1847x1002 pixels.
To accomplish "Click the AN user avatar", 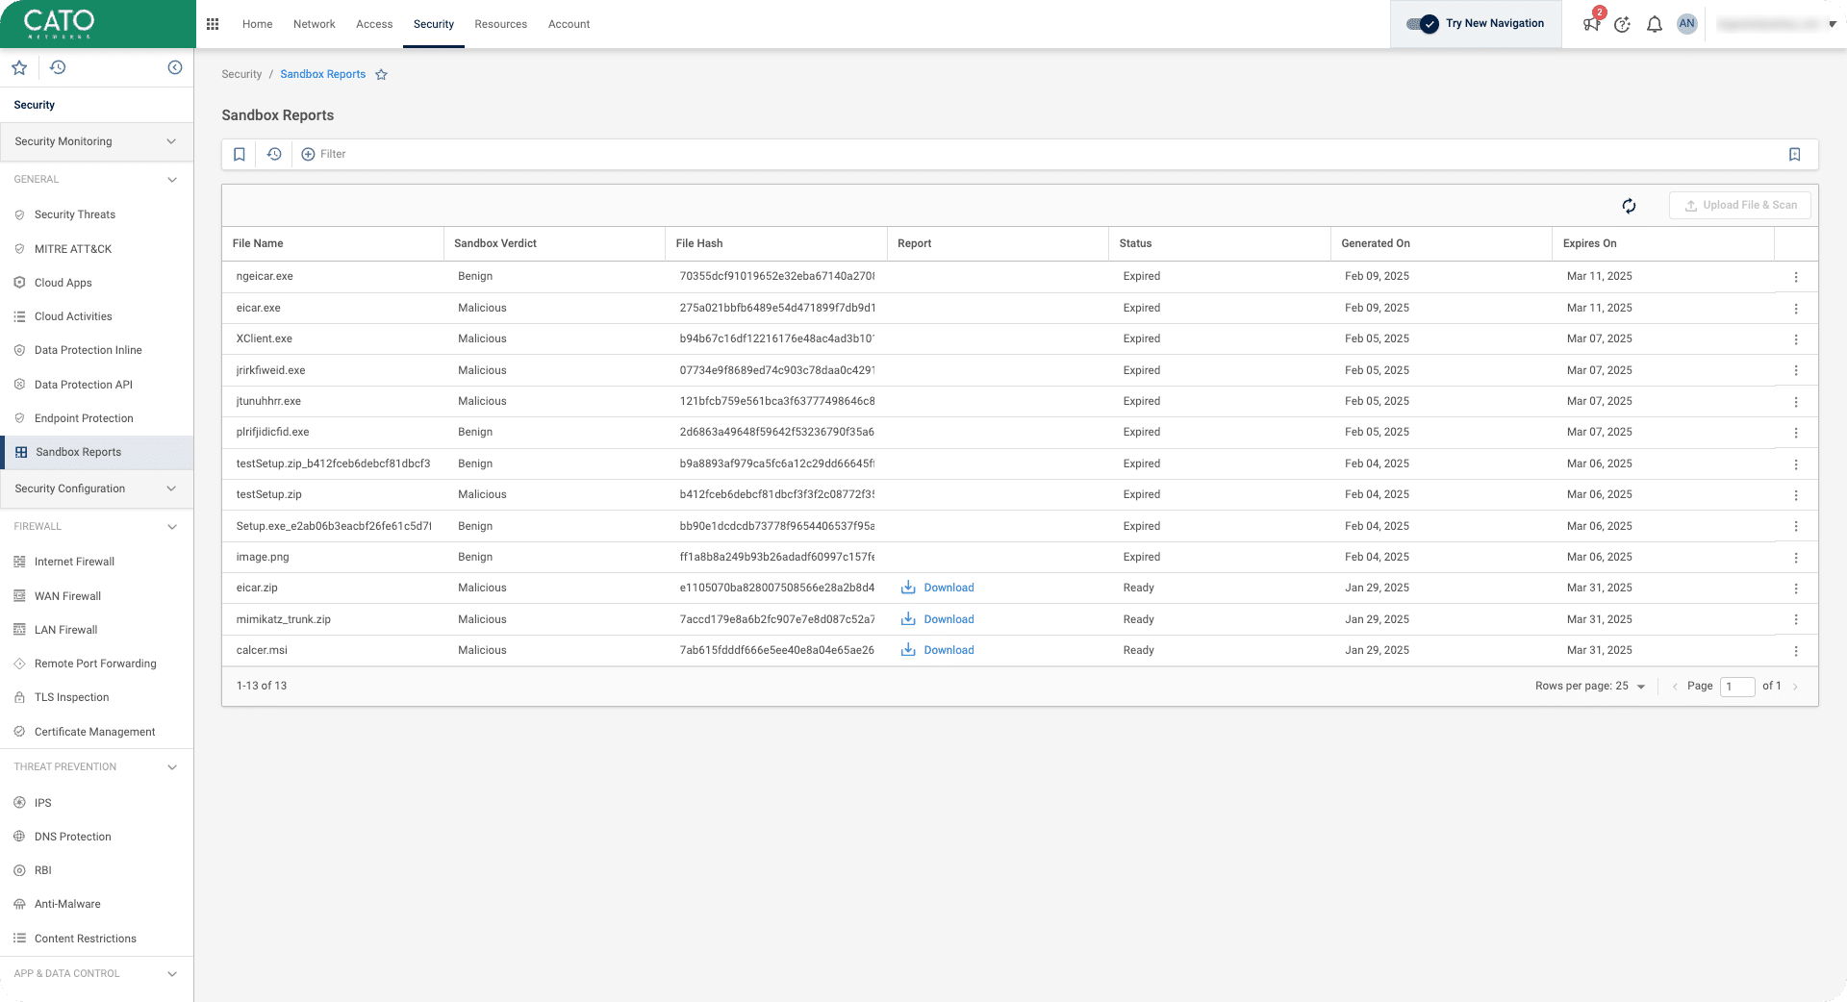I will [x=1686, y=24].
